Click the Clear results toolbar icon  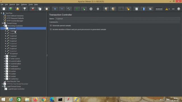(106, 9)
